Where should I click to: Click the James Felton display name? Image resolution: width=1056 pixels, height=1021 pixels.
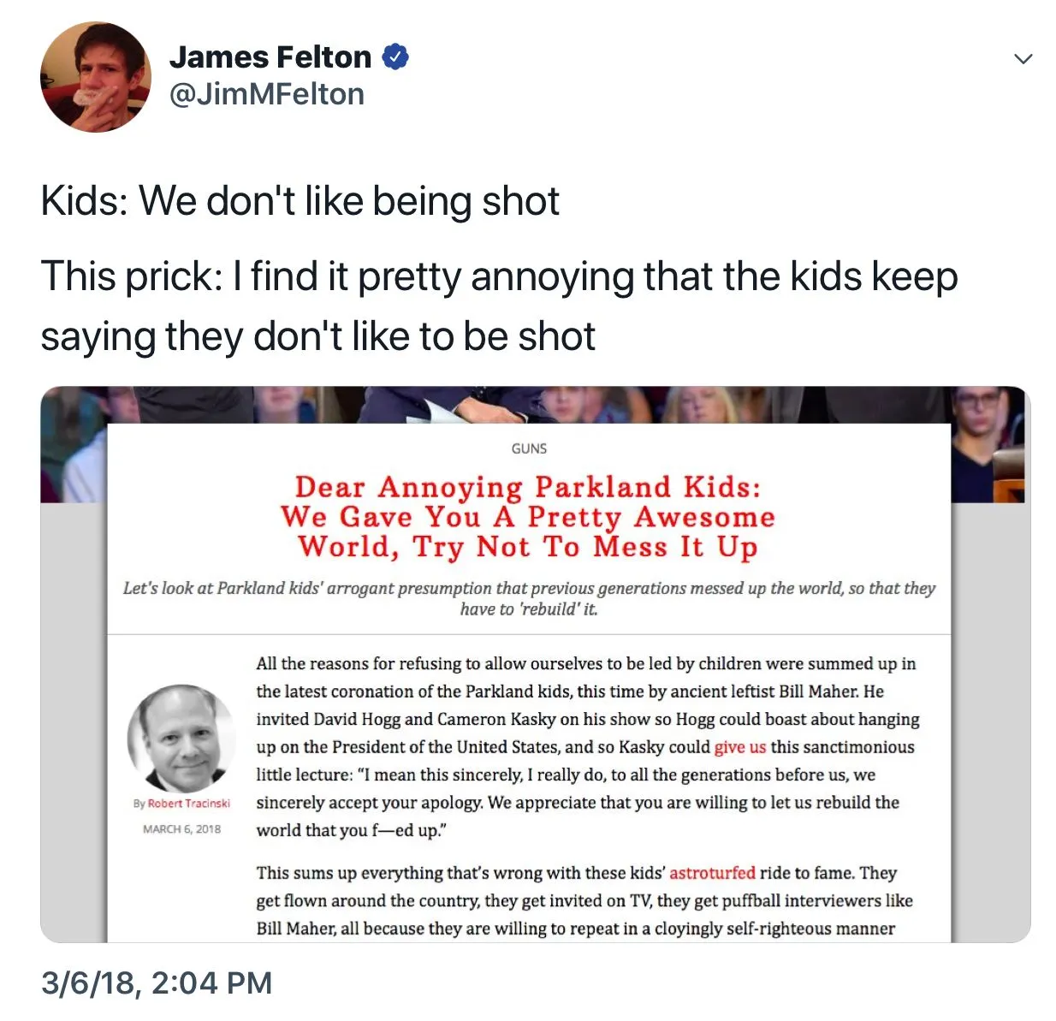[x=270, y=57]
